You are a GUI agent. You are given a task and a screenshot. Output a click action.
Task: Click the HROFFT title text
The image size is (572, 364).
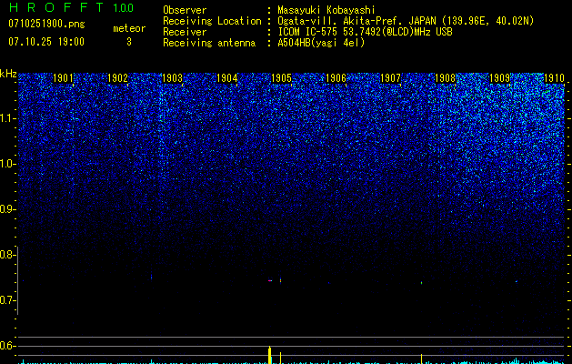[x=57, y=7]
